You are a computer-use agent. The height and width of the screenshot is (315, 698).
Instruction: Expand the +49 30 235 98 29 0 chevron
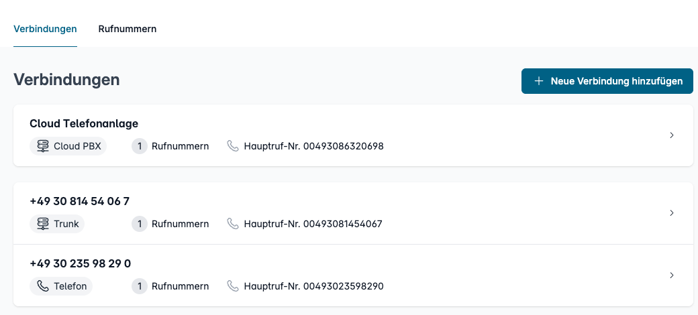tap(672, 275)
